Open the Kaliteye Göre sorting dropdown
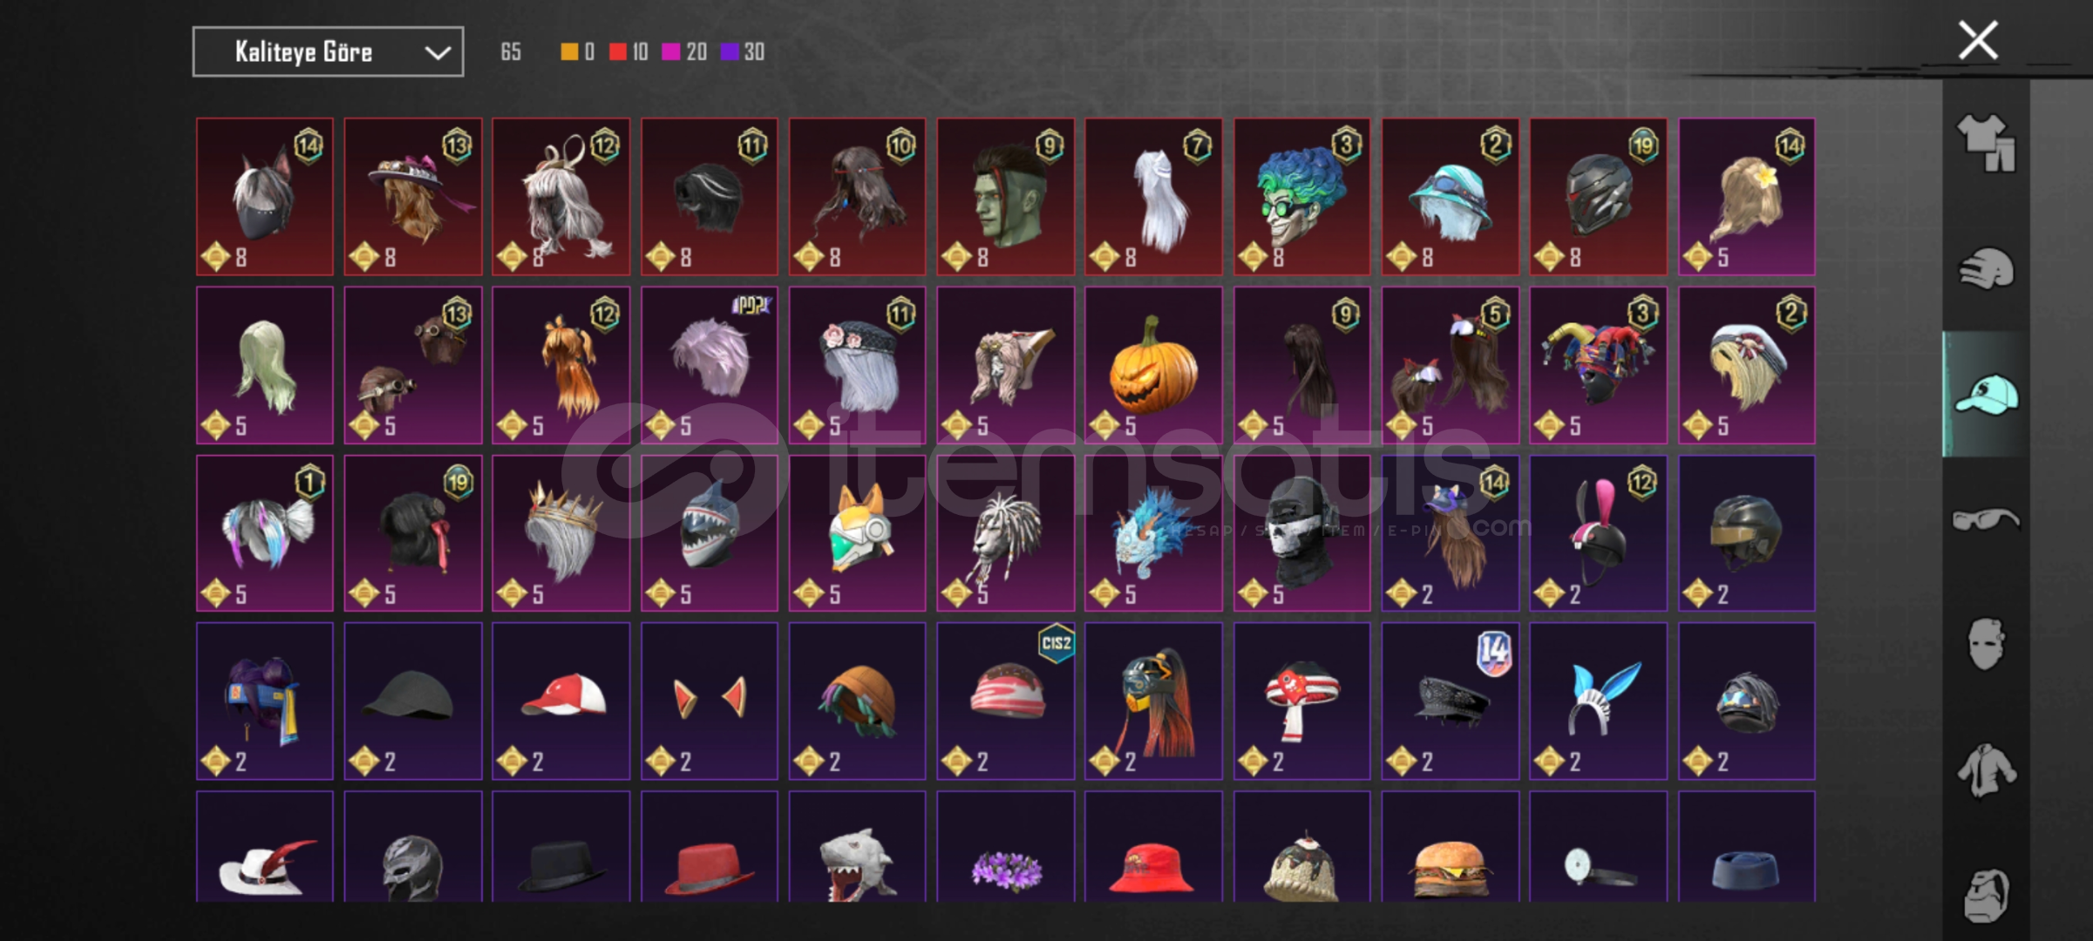The height and width of the screenshot is (941, 2093). click(x=328, y=52)
